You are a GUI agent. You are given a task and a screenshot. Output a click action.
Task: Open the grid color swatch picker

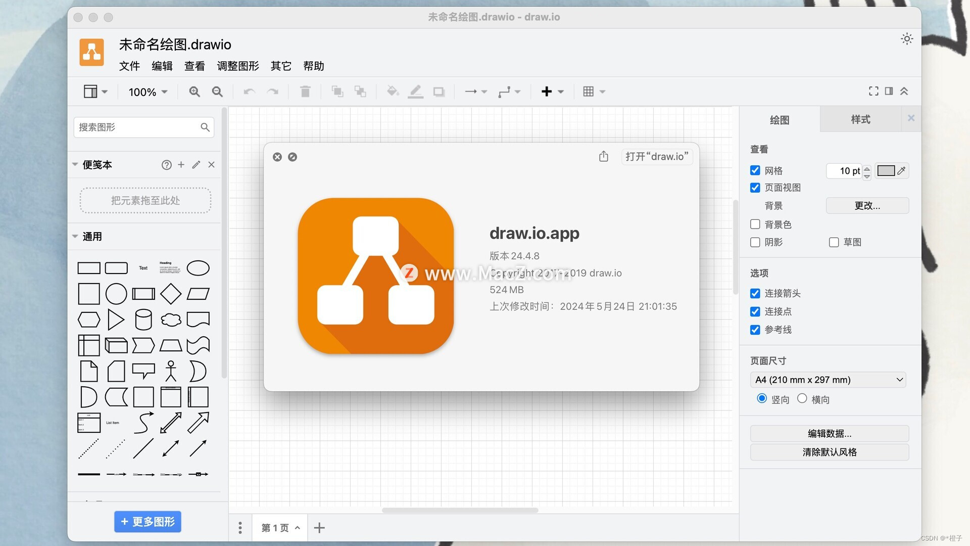(x=887, y=170)
